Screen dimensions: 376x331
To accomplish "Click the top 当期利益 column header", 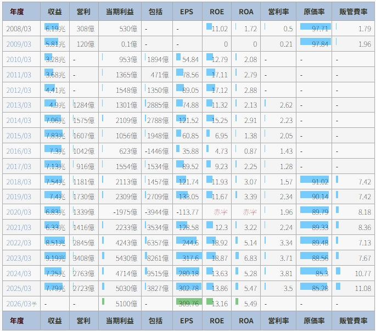I will 120,12.
